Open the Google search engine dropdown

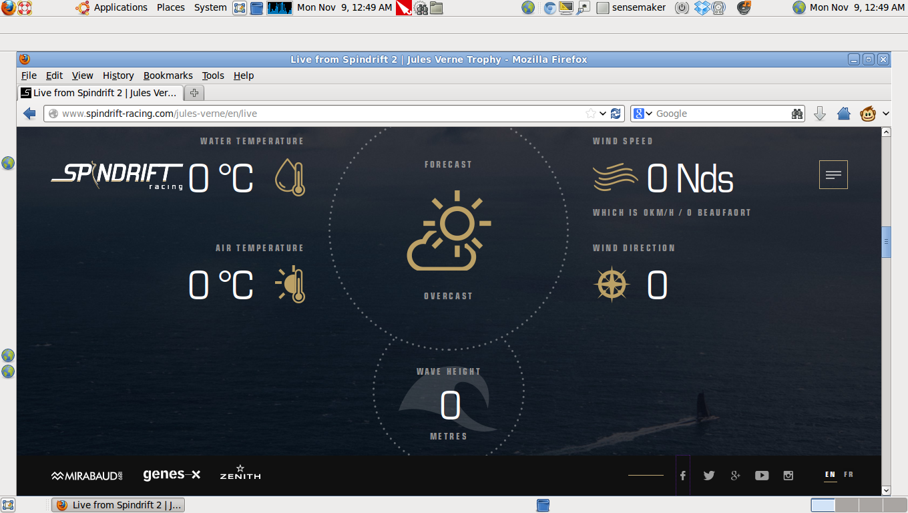coord(642,114)
